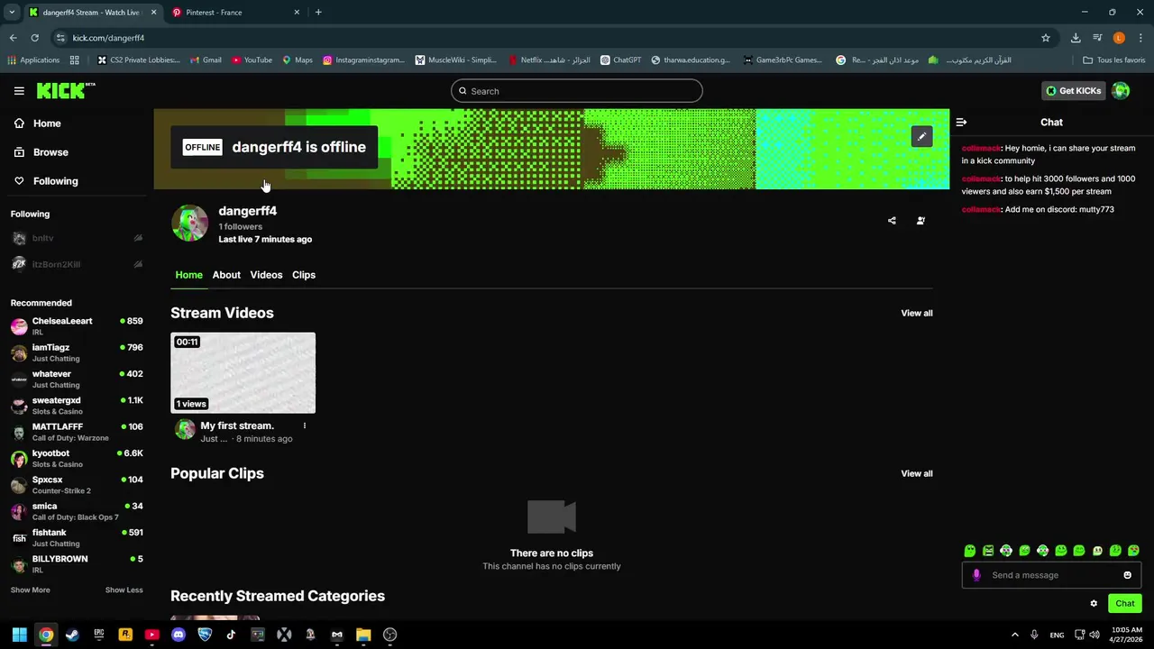
Task: Open the account avatar next to Get KICKs
Action: point(1121,91)
